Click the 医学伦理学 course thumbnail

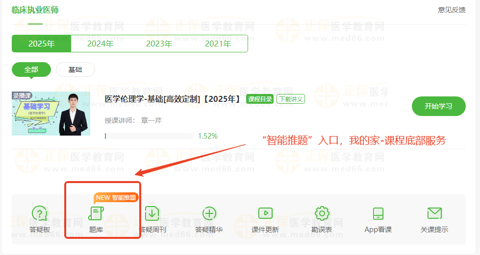[x=51, y=113]
